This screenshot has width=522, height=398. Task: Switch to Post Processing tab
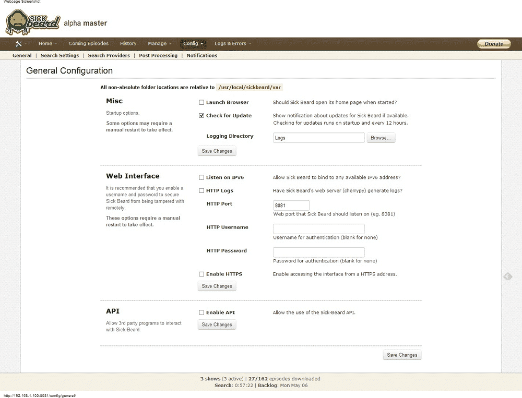coord(158,56)
